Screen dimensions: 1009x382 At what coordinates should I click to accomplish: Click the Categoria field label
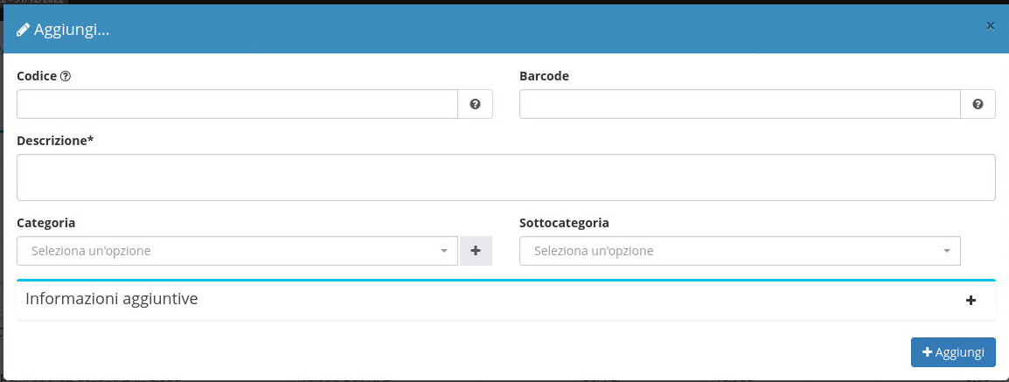(x=45, y=223)
